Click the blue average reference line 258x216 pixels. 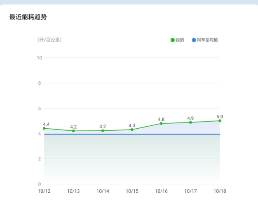(132, 134)
